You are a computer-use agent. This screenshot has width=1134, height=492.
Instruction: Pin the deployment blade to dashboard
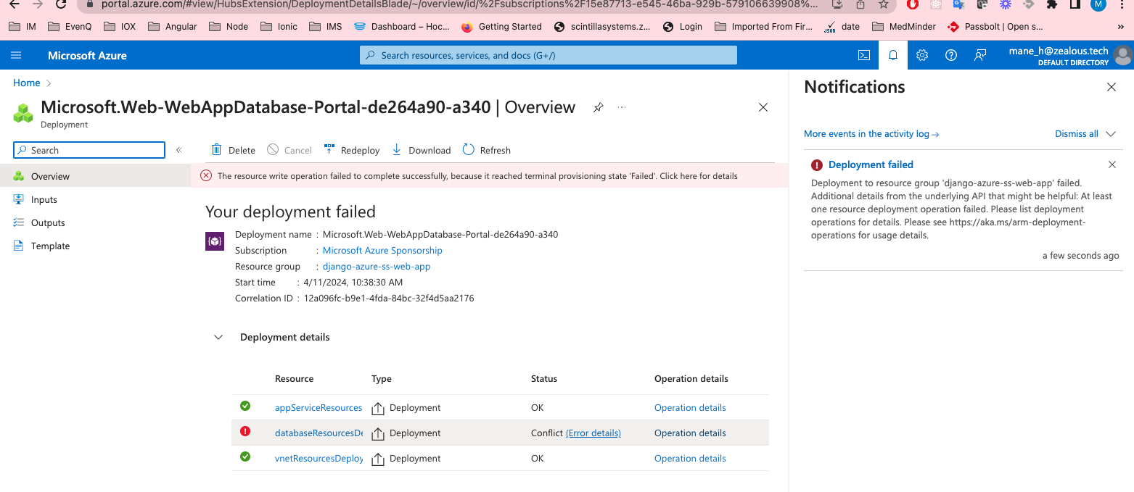[598, 107]
